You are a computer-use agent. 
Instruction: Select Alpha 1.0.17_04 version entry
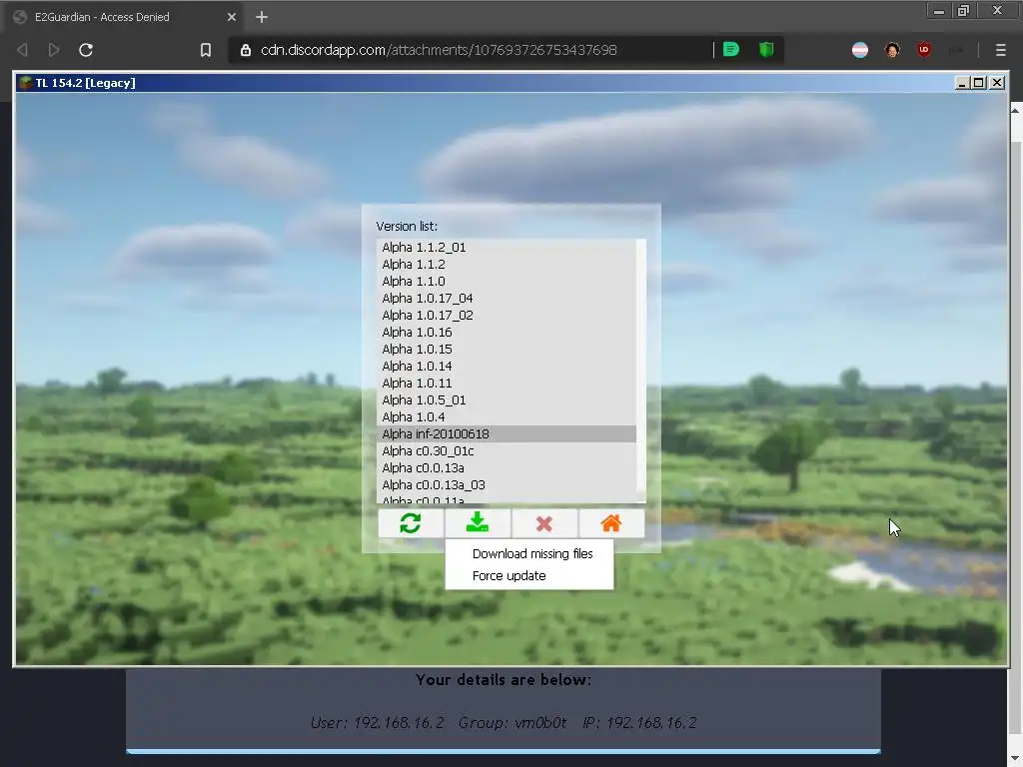pos(507,298)
